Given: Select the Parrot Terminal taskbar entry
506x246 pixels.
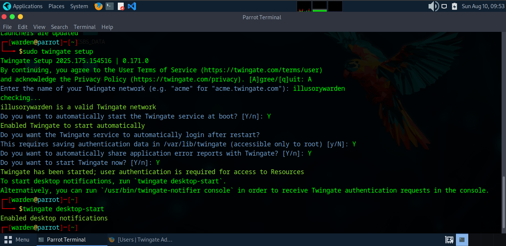Looking at the screenshot, I should [66, 240].
